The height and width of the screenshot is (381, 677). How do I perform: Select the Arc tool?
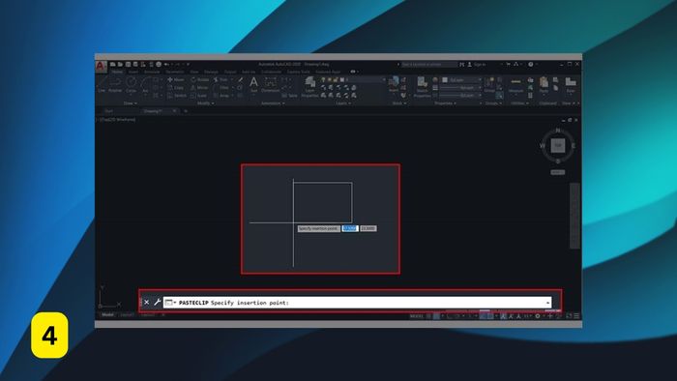click(145, 84)
